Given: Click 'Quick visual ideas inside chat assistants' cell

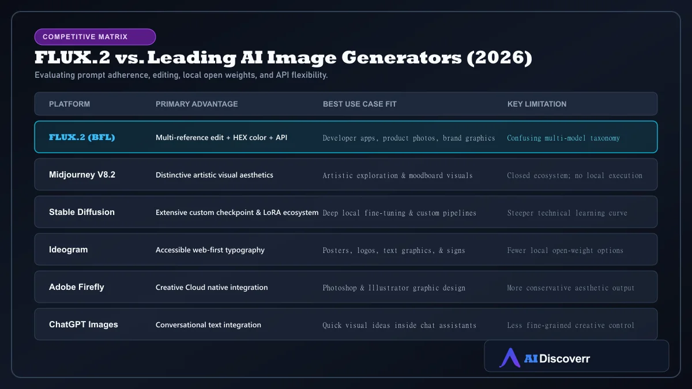Looking at the screenshot, I should [400, 326].
